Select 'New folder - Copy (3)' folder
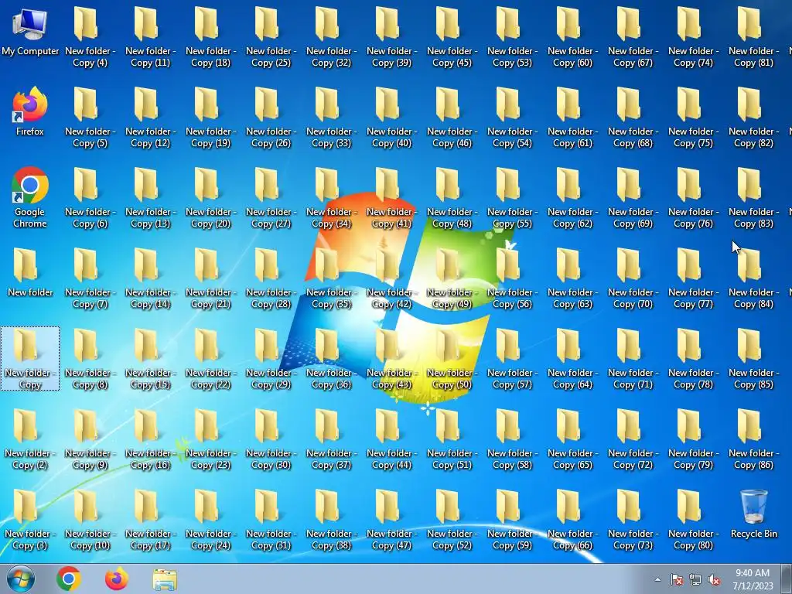 point(30,520)
